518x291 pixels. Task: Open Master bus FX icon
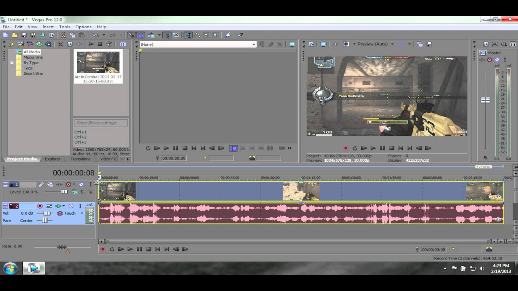point(482,60)
